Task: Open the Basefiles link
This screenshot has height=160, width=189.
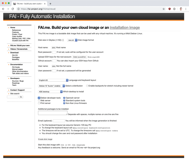Action: (15, 59)
